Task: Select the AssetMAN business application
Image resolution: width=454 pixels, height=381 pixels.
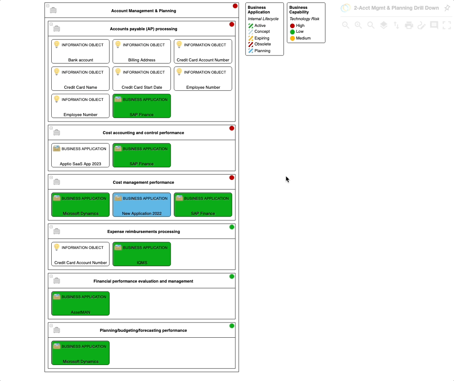Action: point(80,303)
